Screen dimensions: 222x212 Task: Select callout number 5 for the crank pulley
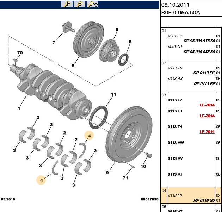point(73,66)
